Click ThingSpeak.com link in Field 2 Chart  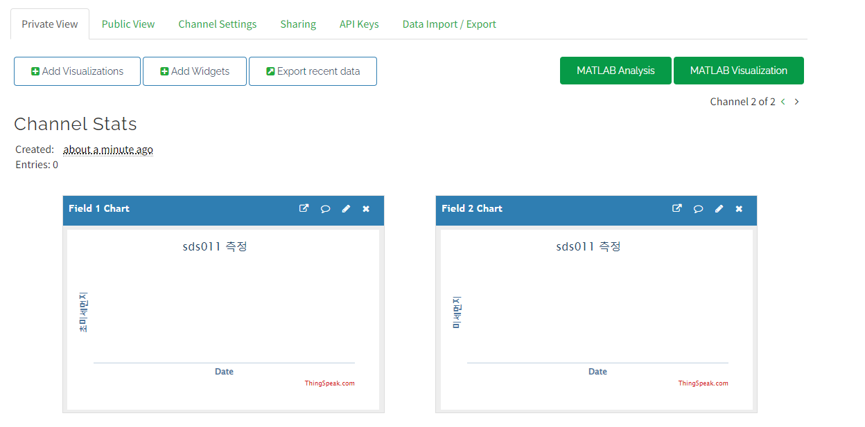(x=704, y=383)
